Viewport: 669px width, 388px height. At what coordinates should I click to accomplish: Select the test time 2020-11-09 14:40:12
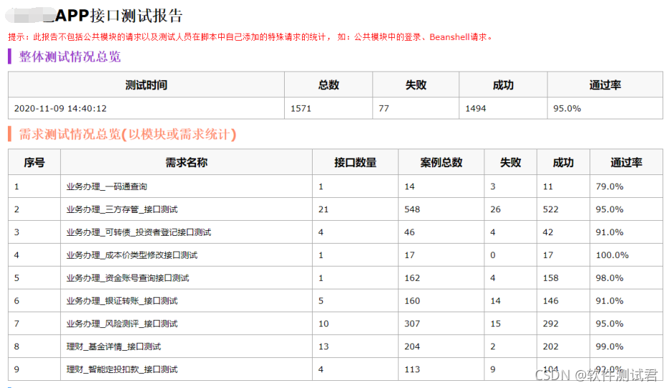(60, 109)
